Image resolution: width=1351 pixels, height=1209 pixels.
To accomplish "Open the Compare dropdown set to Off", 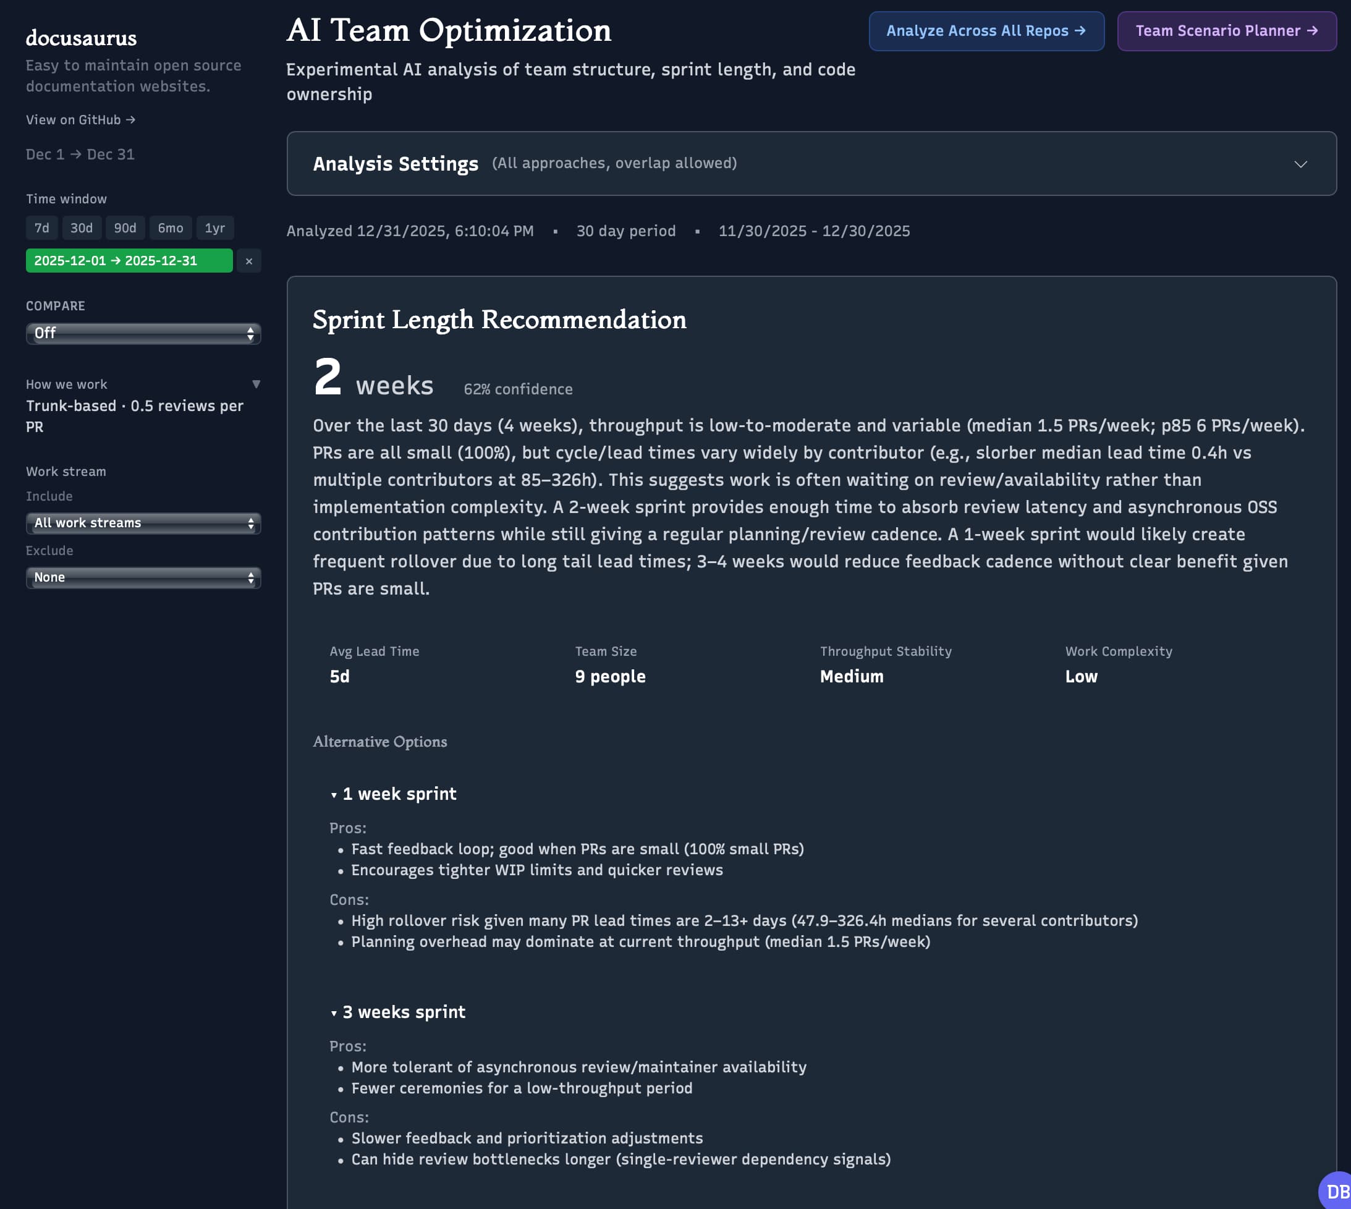I will (x=143, y=334).
